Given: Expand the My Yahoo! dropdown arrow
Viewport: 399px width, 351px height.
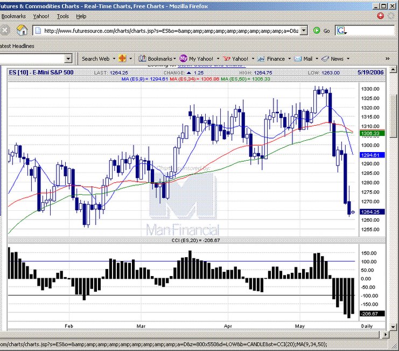Looking at the screenshot, I should [218, 59].
